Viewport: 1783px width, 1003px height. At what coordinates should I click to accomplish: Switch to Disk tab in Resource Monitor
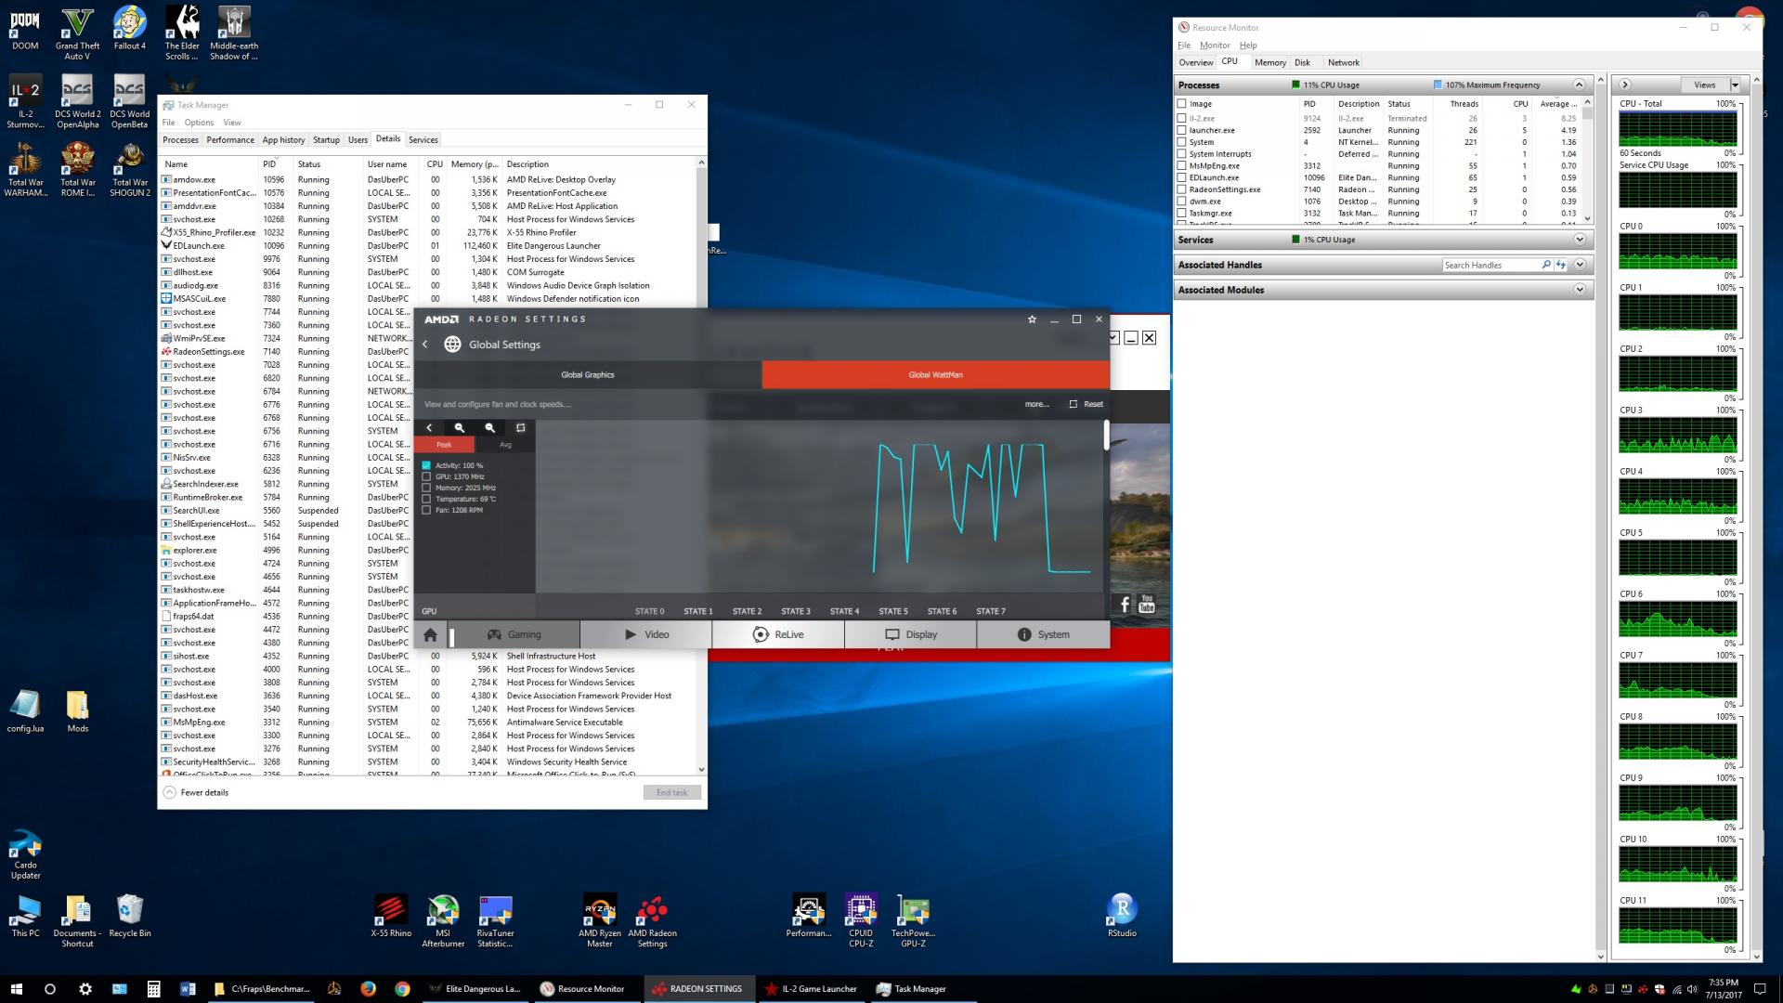point(1303,63)
